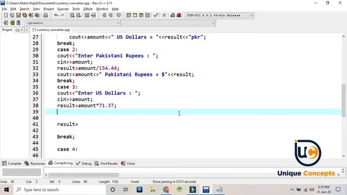
Task: Open File Explorer from the taskbar
Action: (x=152, y=190)
